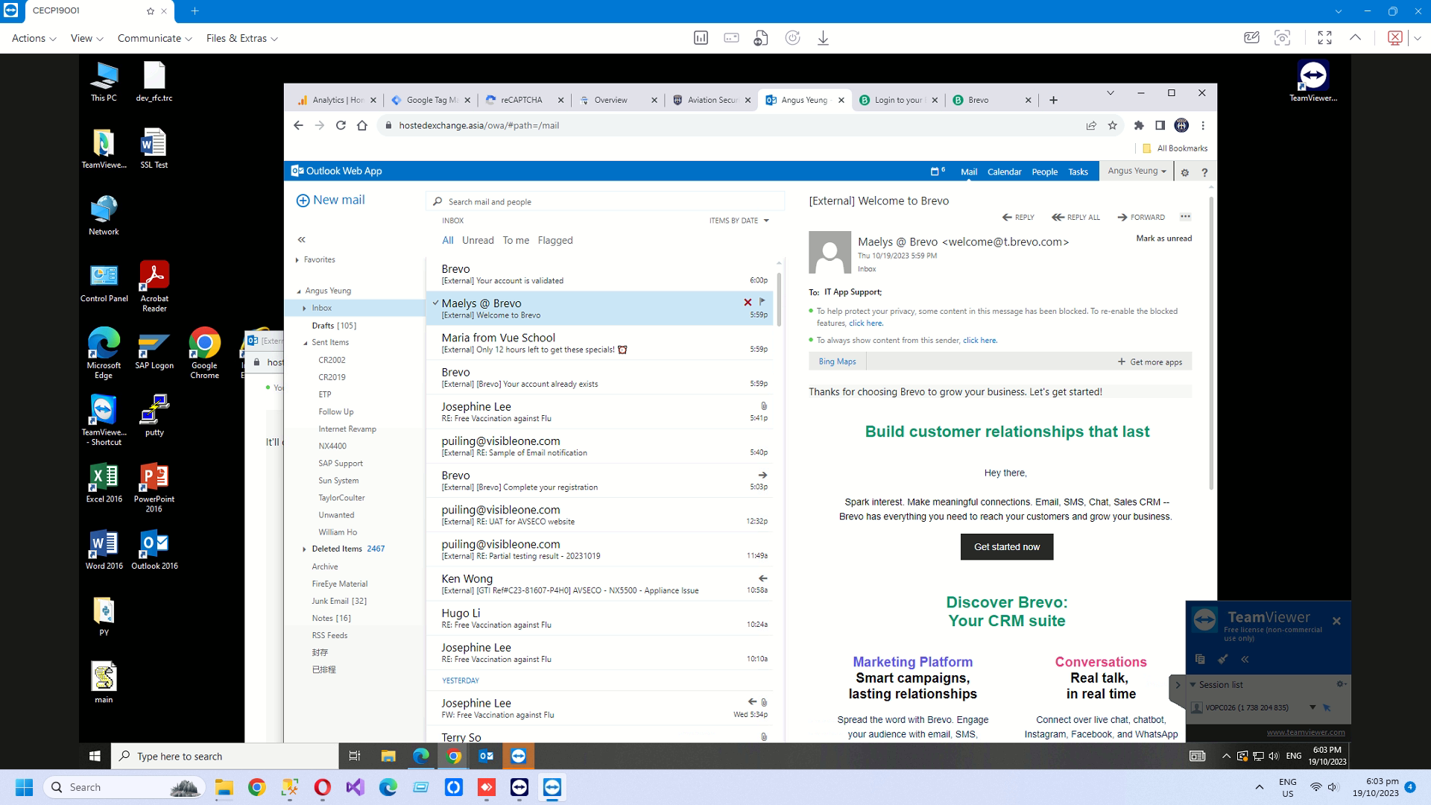1431x805 pixels.
Task: Click Get more apps link
Action: pos(1149,362)
